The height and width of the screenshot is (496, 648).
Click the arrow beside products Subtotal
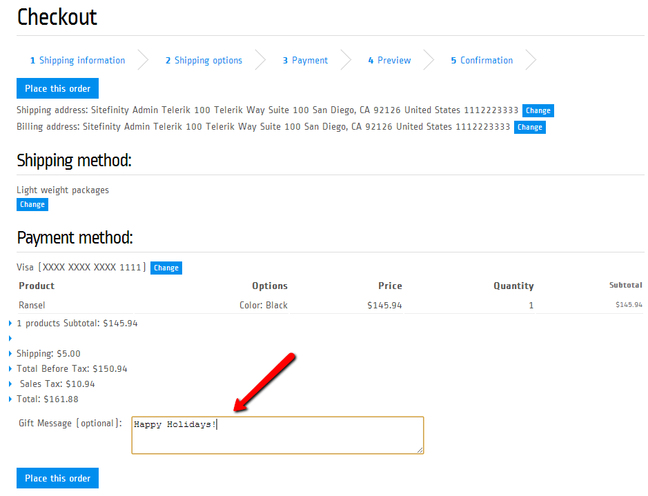pos(10,324)
